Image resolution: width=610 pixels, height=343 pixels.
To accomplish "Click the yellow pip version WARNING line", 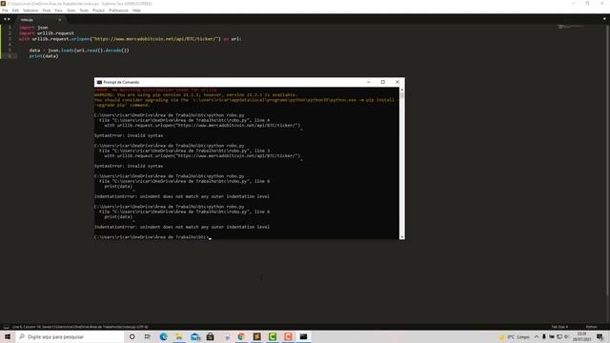I will coord(195,95).
